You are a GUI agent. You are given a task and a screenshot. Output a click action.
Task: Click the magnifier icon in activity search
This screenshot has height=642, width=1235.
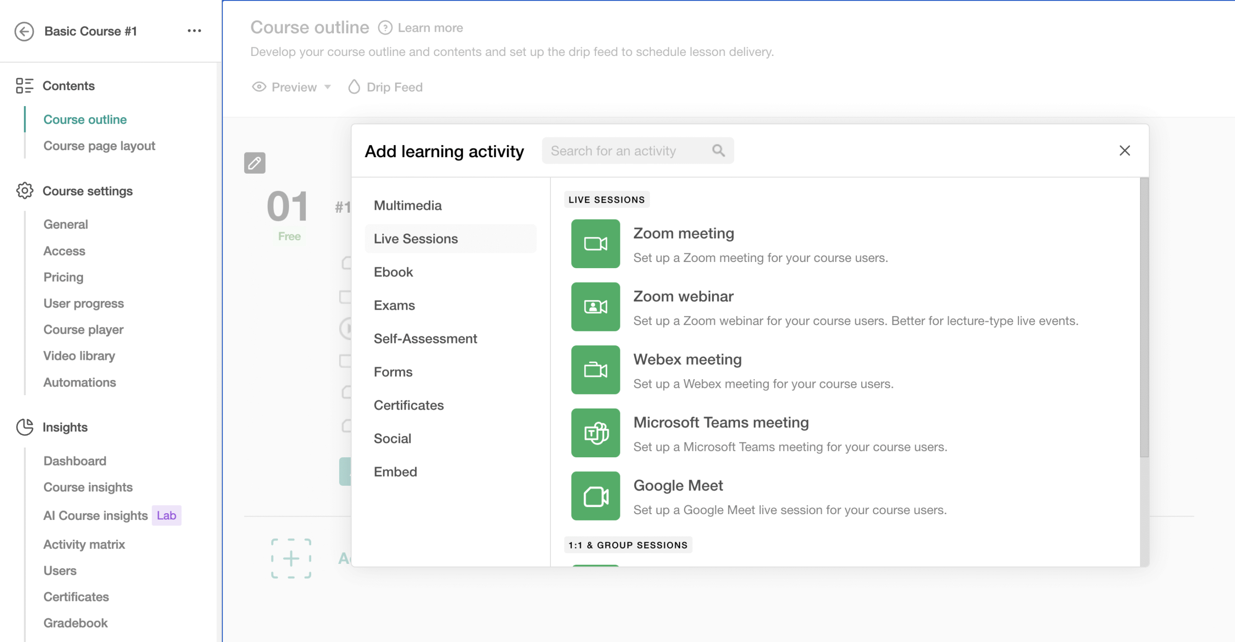click(718, 151)
